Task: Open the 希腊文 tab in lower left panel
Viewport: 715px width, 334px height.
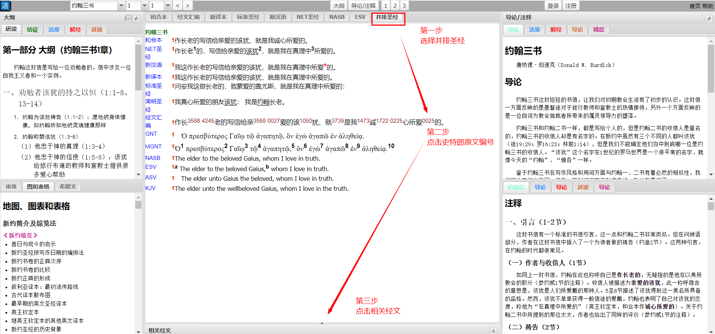Action: click(68, 187)
